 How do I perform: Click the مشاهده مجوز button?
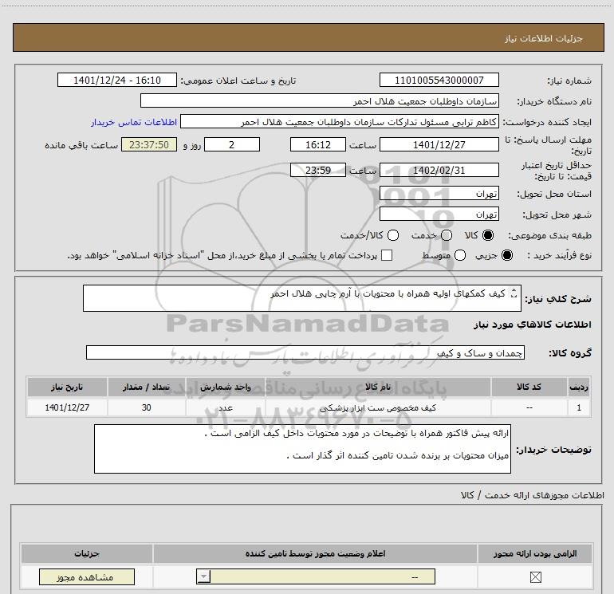pyautogui.click(x=87, y=576)
